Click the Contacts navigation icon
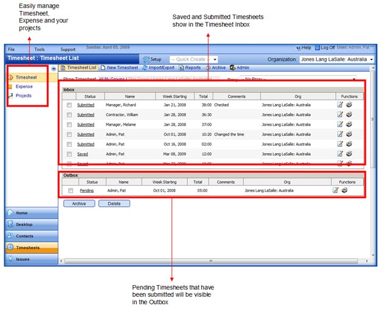This screenshot has width=380, height=329. (10, 235)
